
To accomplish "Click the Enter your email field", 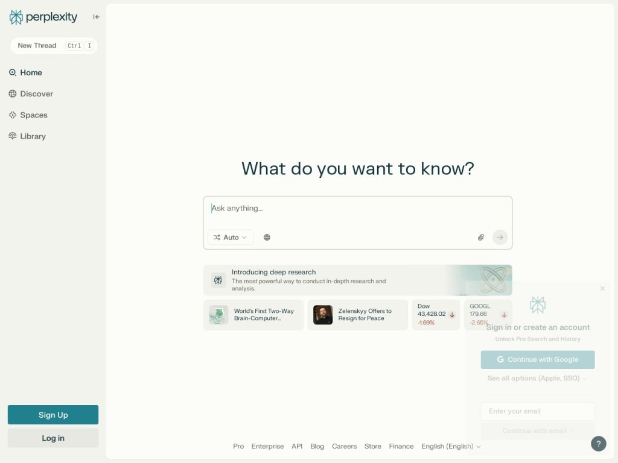I will coord(538,411).
